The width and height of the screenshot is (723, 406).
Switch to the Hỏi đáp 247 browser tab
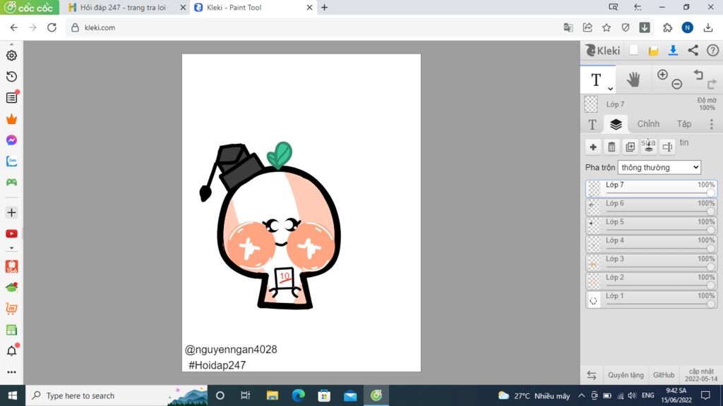(123, 7)
